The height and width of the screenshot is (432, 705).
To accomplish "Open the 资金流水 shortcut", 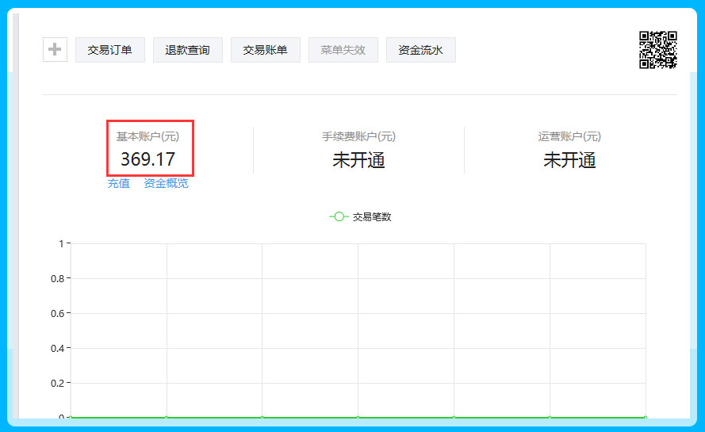I will [420, 50].
